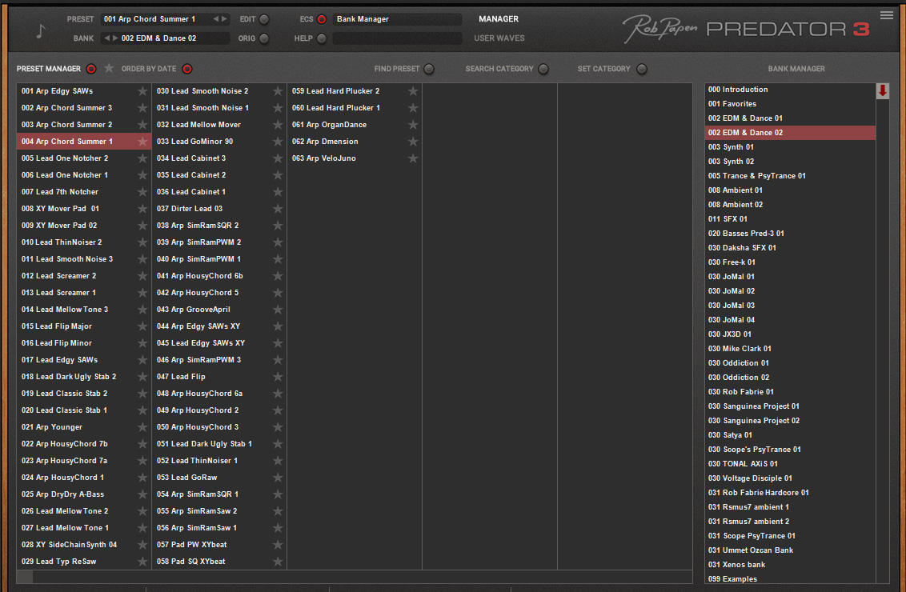This screenshot has height=592, width=906.
Task: Click the music note icon at top left
Action: point(40,30)
